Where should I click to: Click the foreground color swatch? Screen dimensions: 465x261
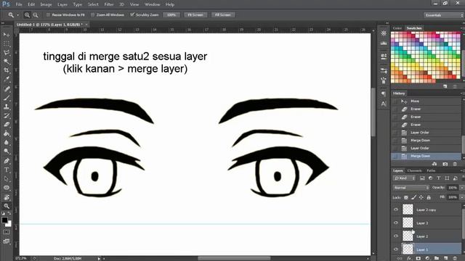point(4,220)
